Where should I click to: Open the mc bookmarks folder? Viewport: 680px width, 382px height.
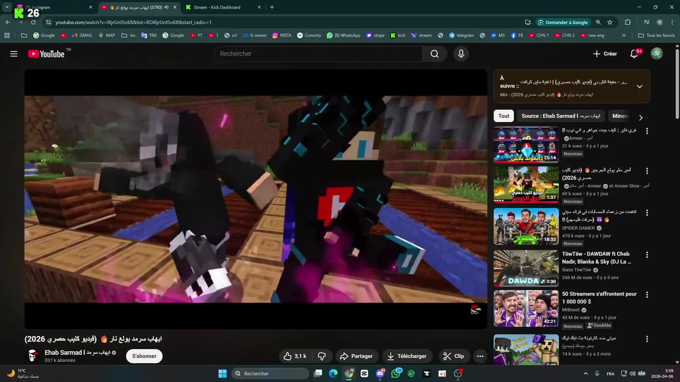[128, 36]
